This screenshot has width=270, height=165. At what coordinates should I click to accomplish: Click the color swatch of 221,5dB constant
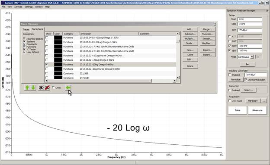[x=58, y=73]
